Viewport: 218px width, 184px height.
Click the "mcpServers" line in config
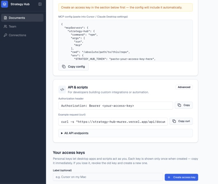[76, 28]
